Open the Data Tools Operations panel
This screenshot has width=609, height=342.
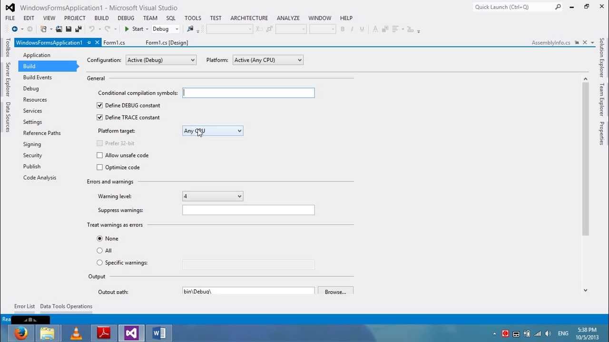[66, 306]
